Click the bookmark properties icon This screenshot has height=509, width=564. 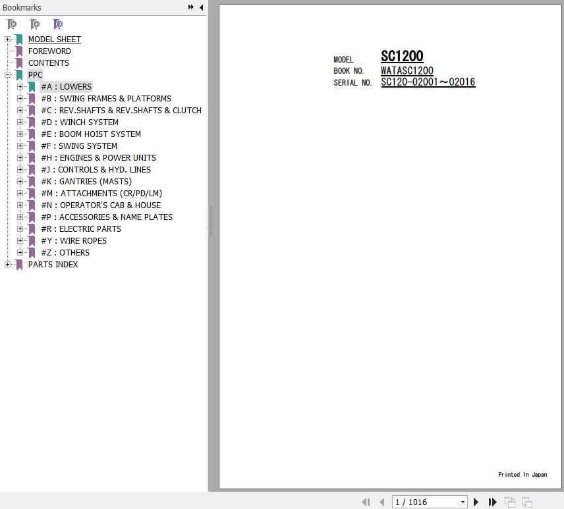[x=58, y=24]
